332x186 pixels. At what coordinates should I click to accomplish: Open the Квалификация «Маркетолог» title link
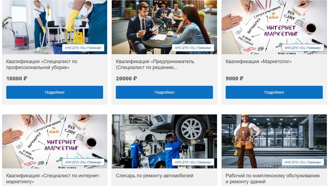259,62
